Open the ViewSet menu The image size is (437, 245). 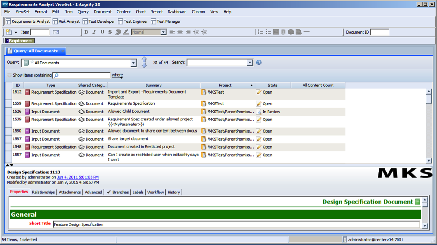(22, 12)
